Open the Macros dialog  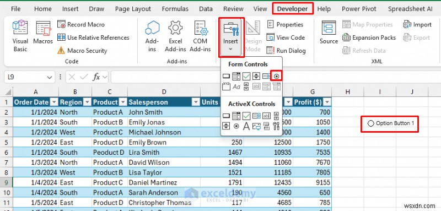[x=43, y=33]
